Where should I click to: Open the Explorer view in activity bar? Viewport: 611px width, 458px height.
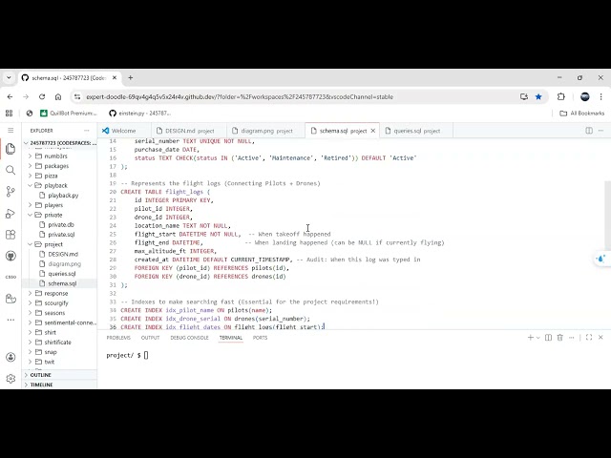11,149
